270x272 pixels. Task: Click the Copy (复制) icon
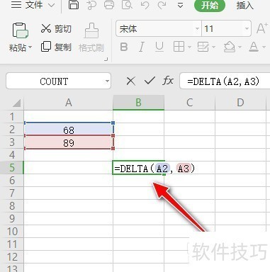click(46, 47)
